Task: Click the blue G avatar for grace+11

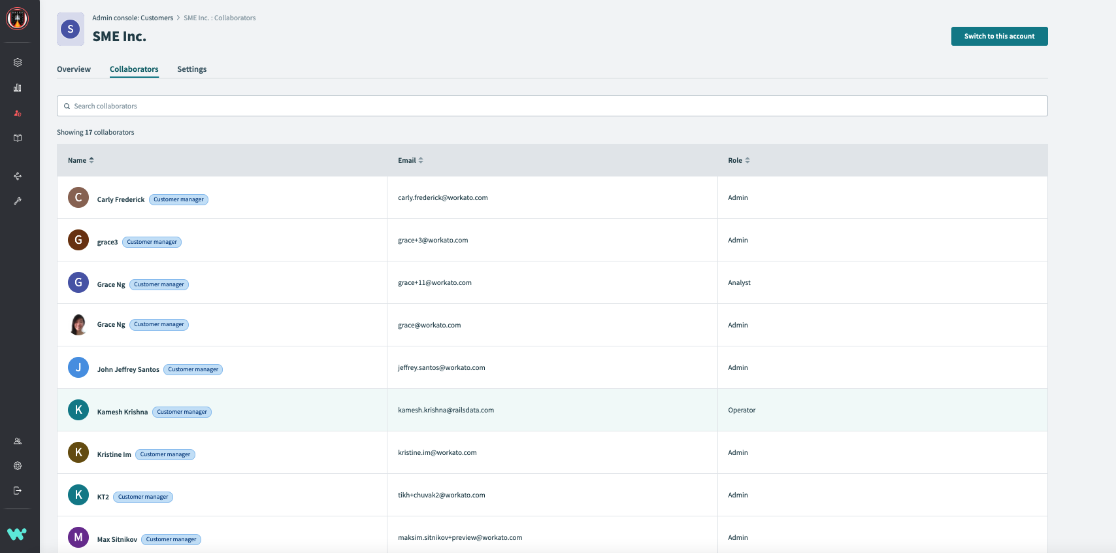Action: click(78, 282)
